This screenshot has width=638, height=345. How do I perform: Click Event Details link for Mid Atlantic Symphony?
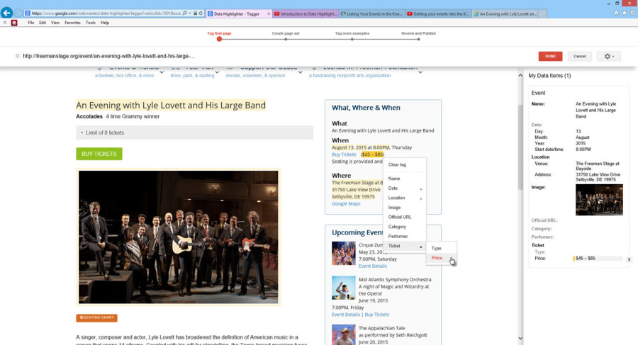(346, 315)
